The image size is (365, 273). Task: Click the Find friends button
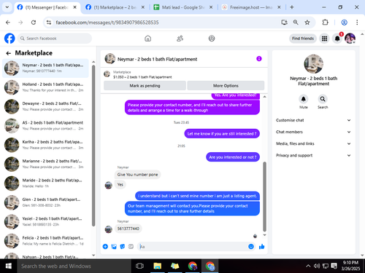click(303, 39)
